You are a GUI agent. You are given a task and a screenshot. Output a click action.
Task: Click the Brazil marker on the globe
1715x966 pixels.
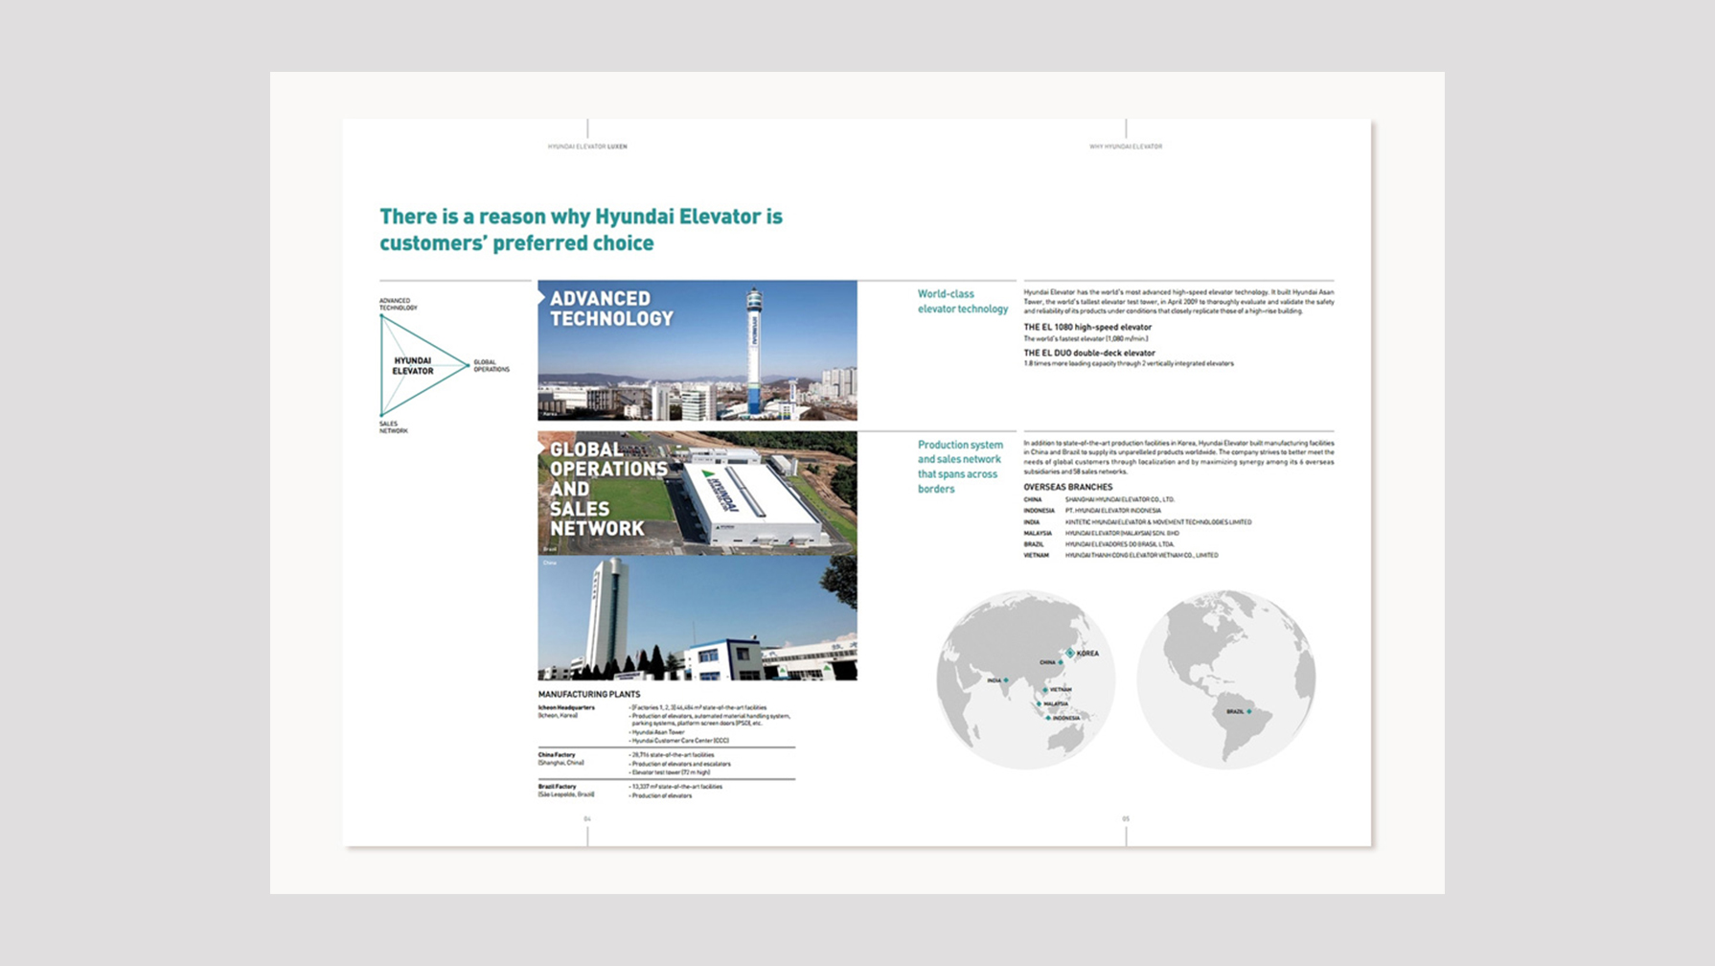click(x=1249, y=711)
